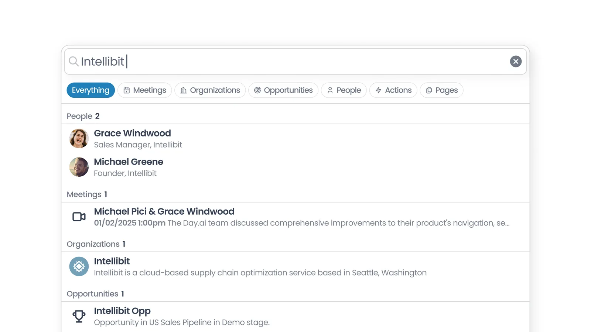
Task: Click the meeting summary dated 01/02/2025
Action: tap(302, 223)
